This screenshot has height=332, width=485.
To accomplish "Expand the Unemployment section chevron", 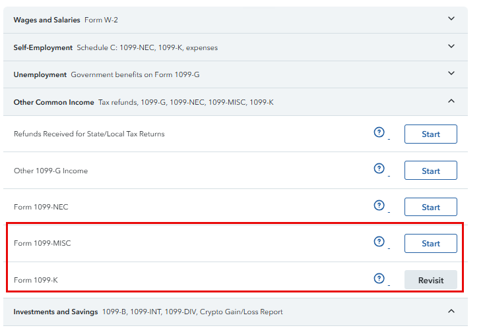I will (451, 74).
